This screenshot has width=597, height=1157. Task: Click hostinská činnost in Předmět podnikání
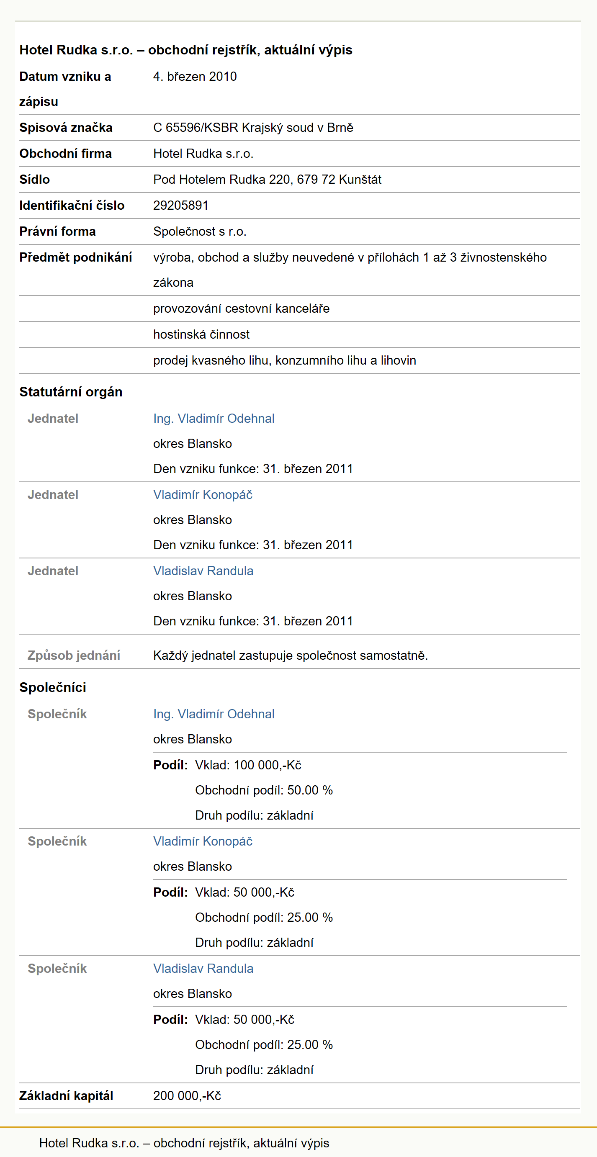[x=201, y=334]
